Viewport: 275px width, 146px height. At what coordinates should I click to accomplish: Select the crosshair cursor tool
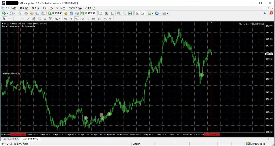pyautogui.click(x=10, y=19)
